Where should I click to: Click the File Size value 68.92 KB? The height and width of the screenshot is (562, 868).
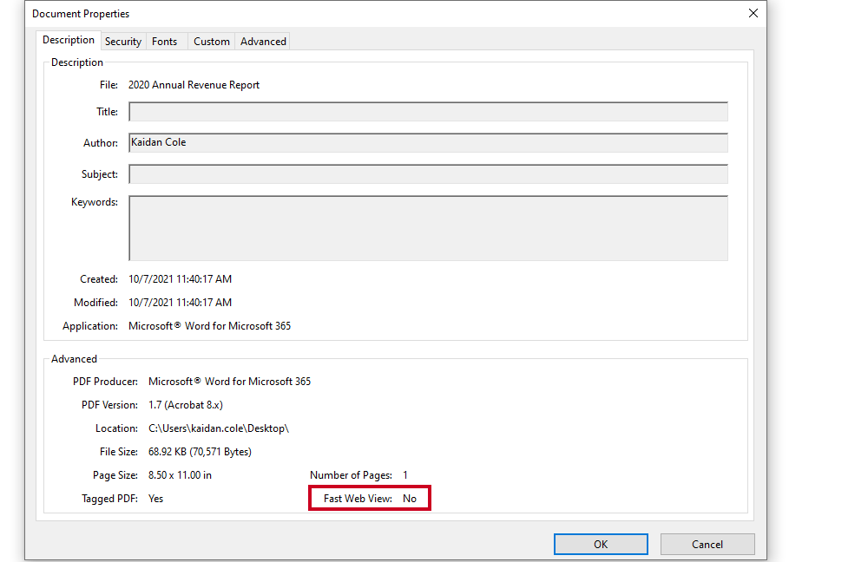[200, 451]
